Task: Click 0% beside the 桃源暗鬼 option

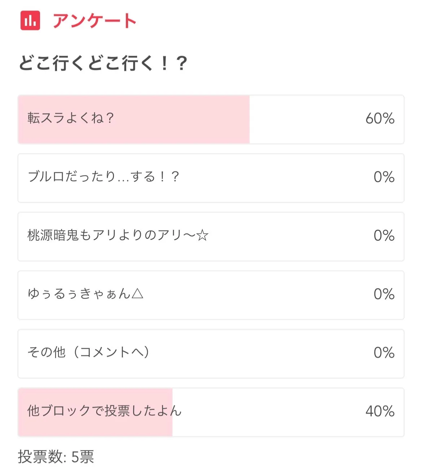Action: tap(384, 236)
